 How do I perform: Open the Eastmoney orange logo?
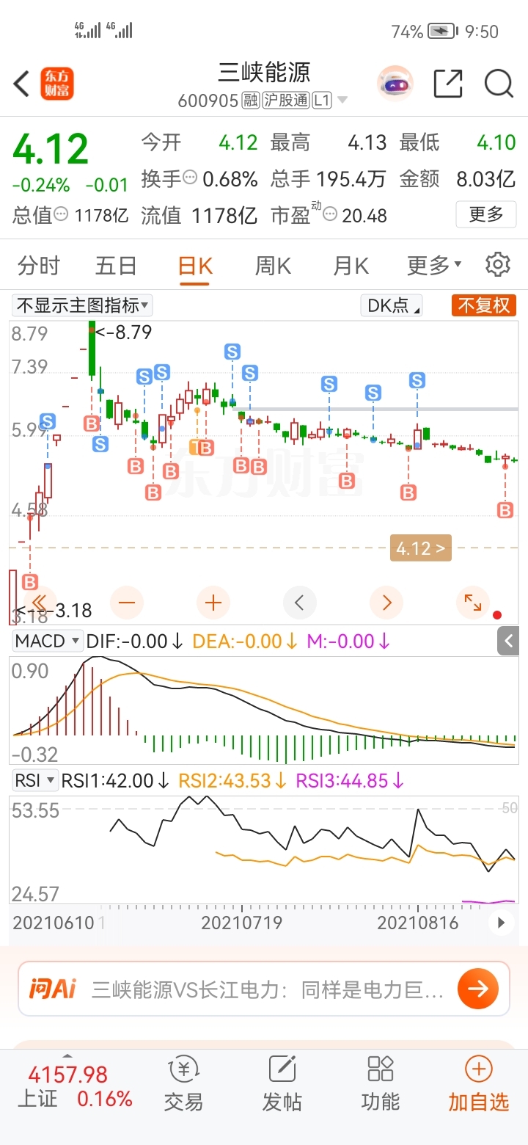click(x=57, y=84)
